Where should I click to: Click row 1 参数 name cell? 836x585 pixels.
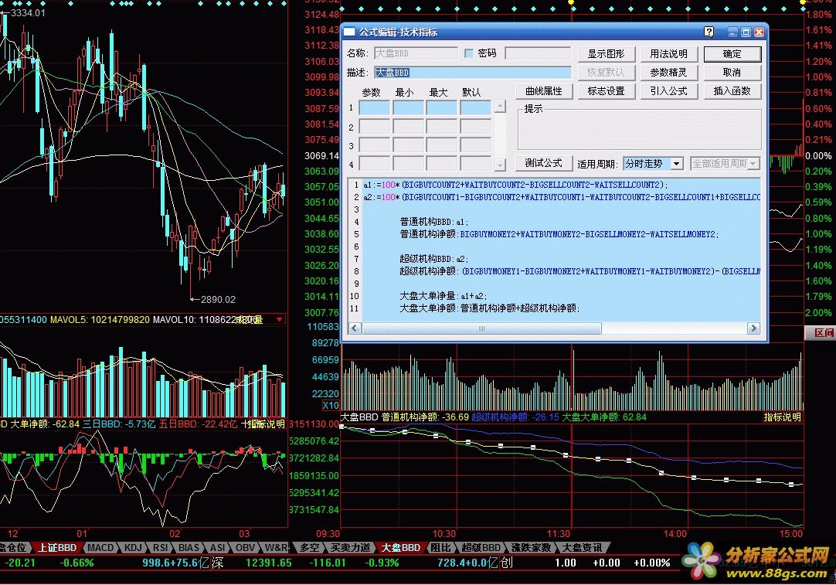pyautogui.click(x=375, y=107)
